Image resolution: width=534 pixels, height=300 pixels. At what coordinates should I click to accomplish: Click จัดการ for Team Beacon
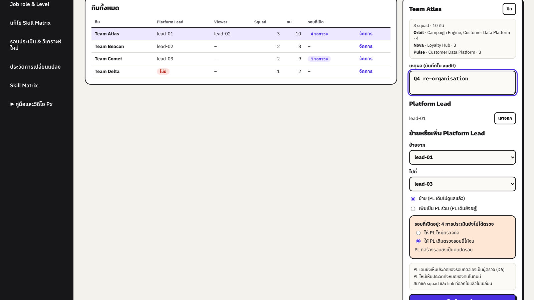pyautogui.click(x=366, y=46)
